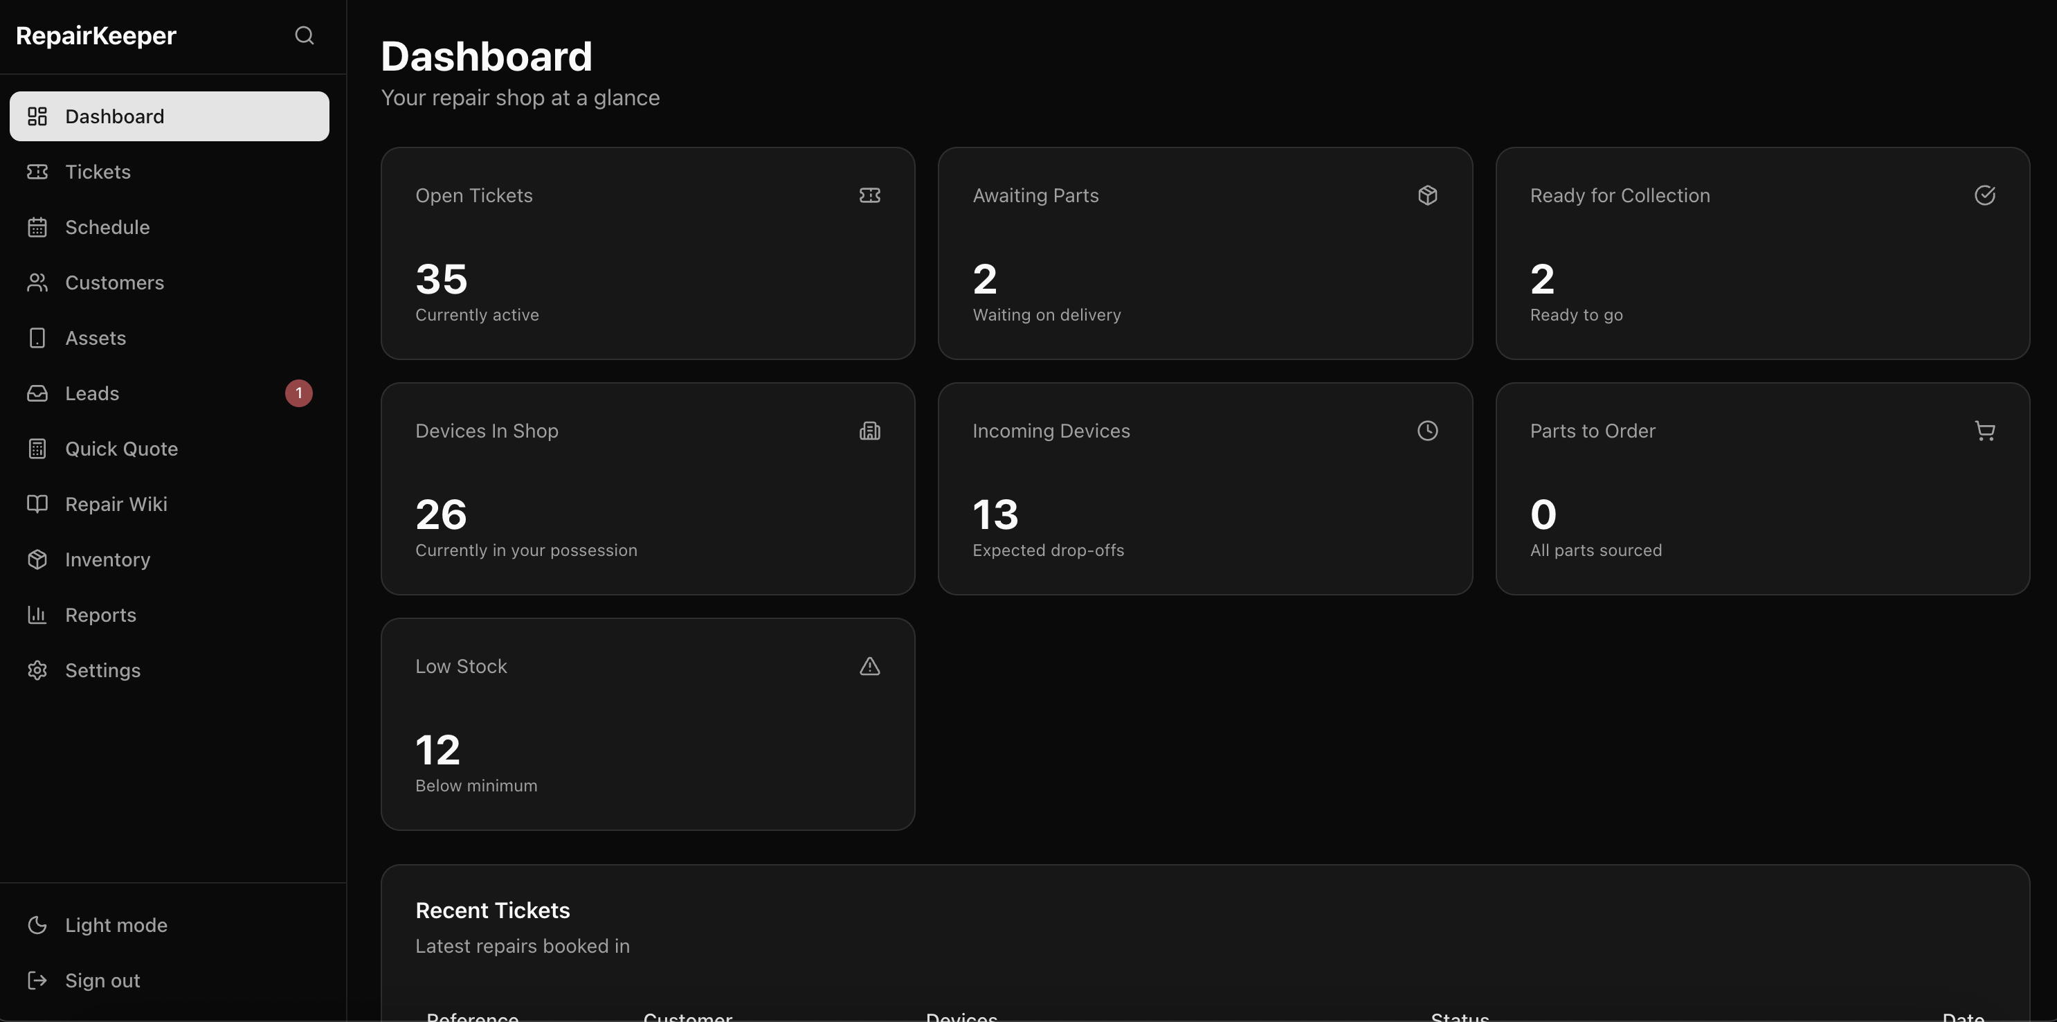
Task: Click the warning triangle on Low Stock card
Action: [x=869, y=666]
